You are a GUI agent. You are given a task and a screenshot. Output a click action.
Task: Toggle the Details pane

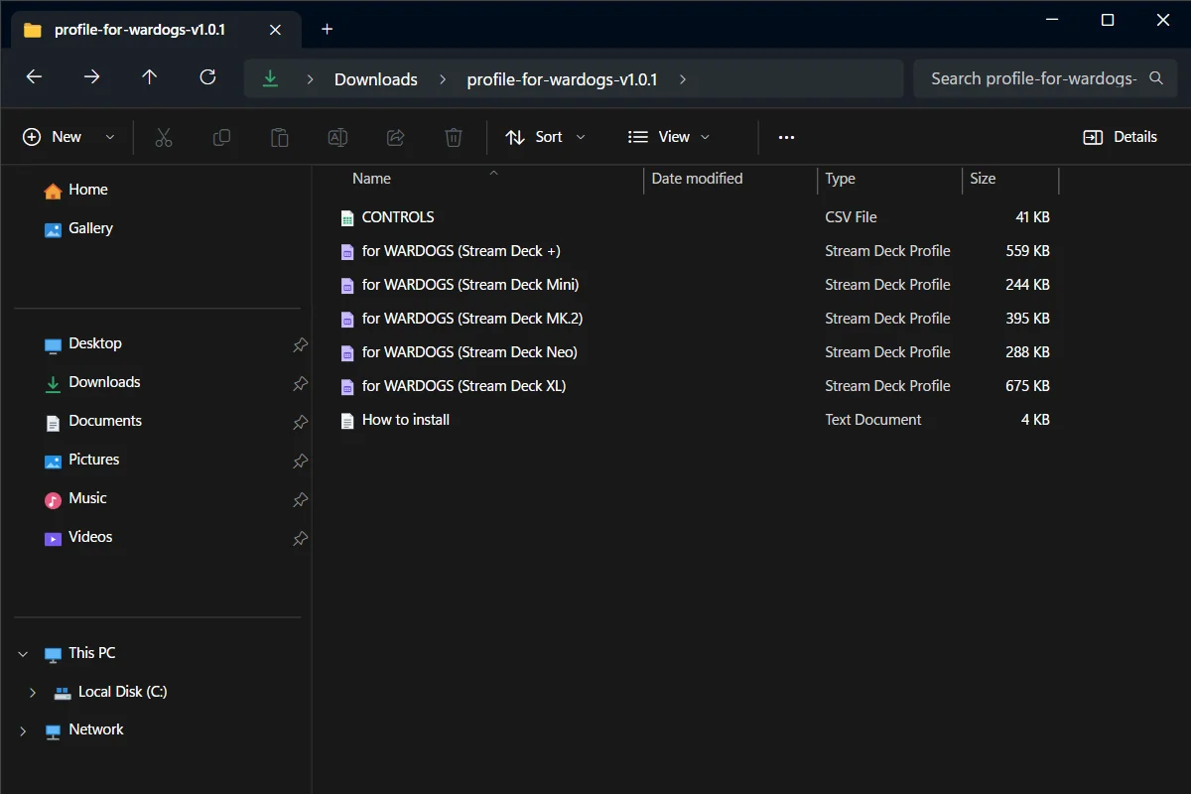1121,137
